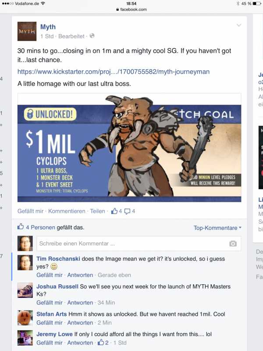Open the Kickstarter myth-journeyman link
The height and width of the screenshot is (351, 263).
pos(114,72)
